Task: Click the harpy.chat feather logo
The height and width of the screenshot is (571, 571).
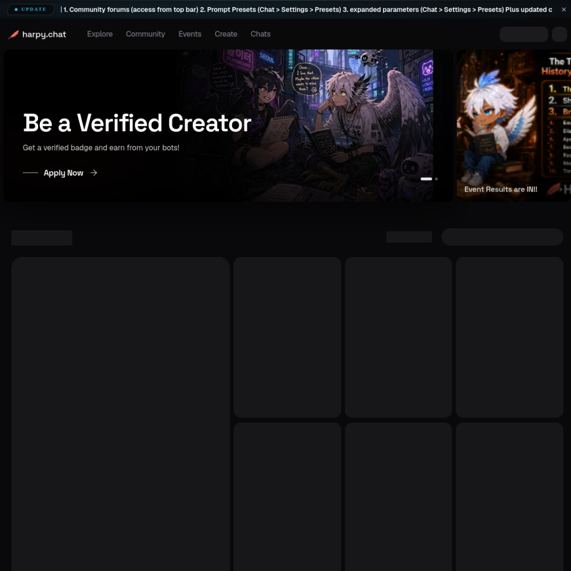Action: coord(13,34)
